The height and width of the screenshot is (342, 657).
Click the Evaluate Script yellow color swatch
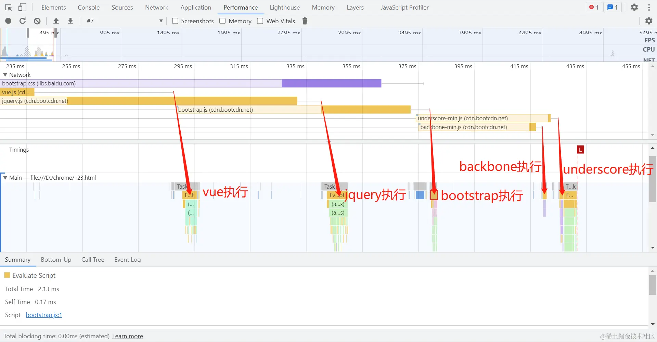pos(7,275)
